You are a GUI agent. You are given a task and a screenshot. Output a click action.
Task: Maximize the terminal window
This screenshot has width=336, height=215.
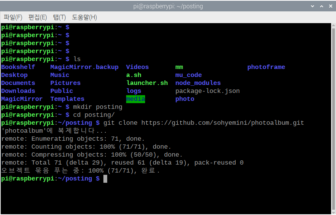(322, 6)
